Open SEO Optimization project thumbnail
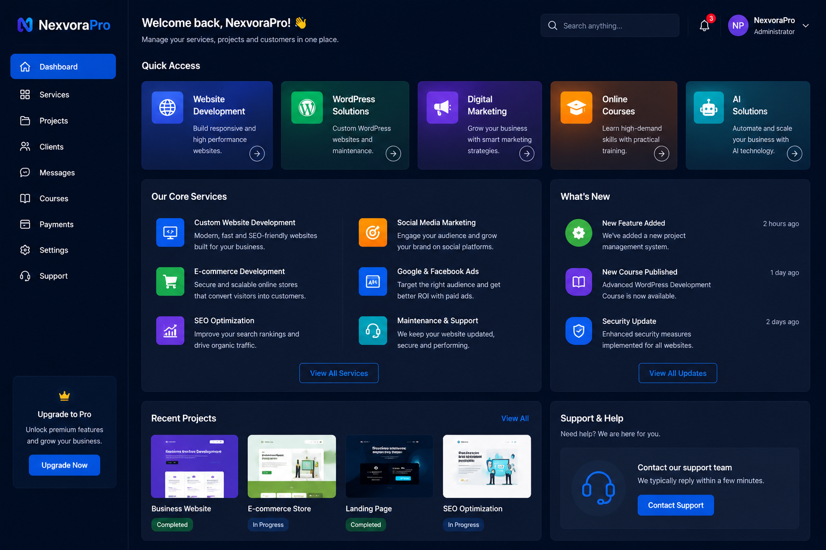826x550 pixels. tap(487, 466)
